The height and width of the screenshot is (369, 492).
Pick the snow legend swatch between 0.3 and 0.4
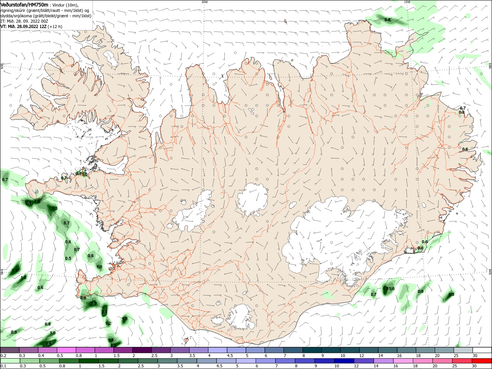pos(28,350)
